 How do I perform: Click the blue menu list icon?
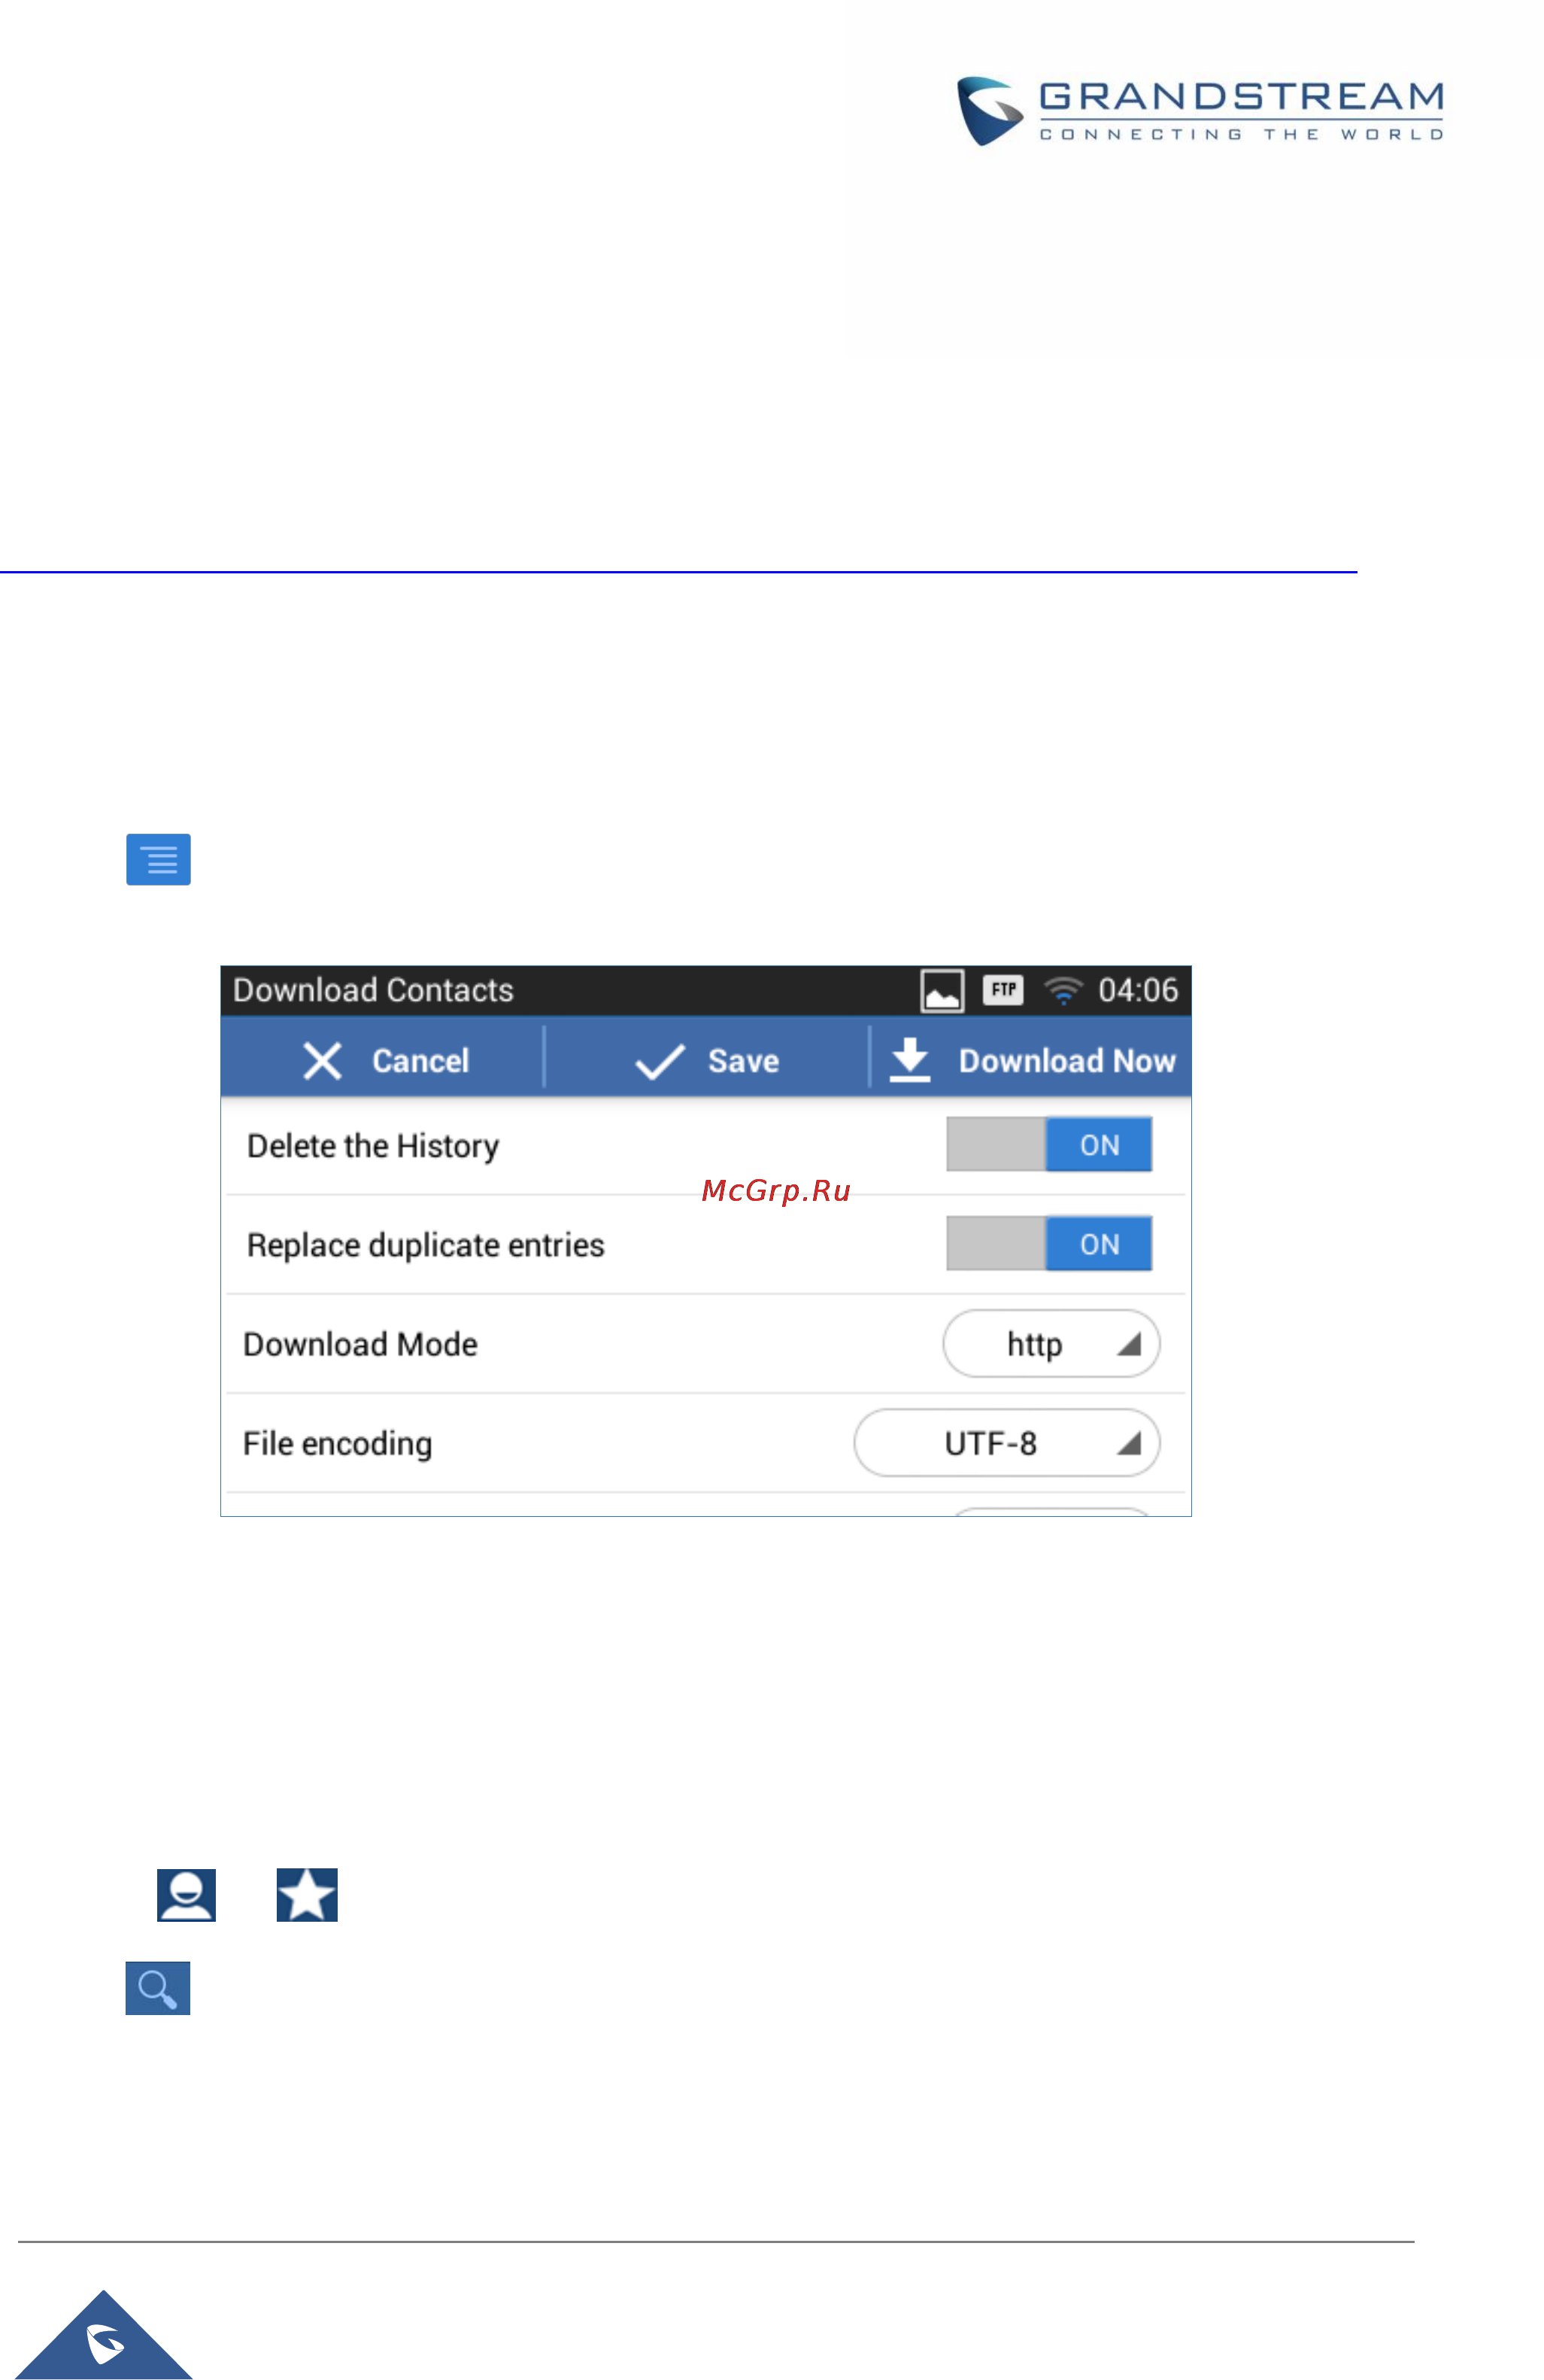coord(158,859)
